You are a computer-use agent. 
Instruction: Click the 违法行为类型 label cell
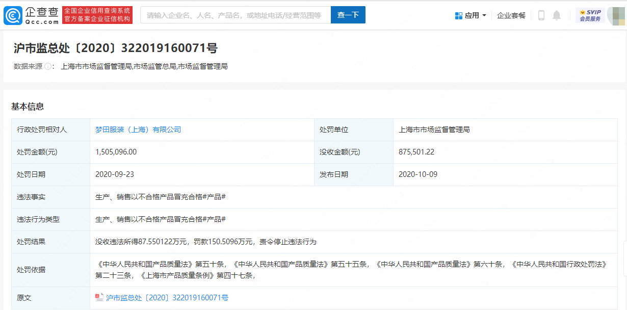(x=50, y=219)
